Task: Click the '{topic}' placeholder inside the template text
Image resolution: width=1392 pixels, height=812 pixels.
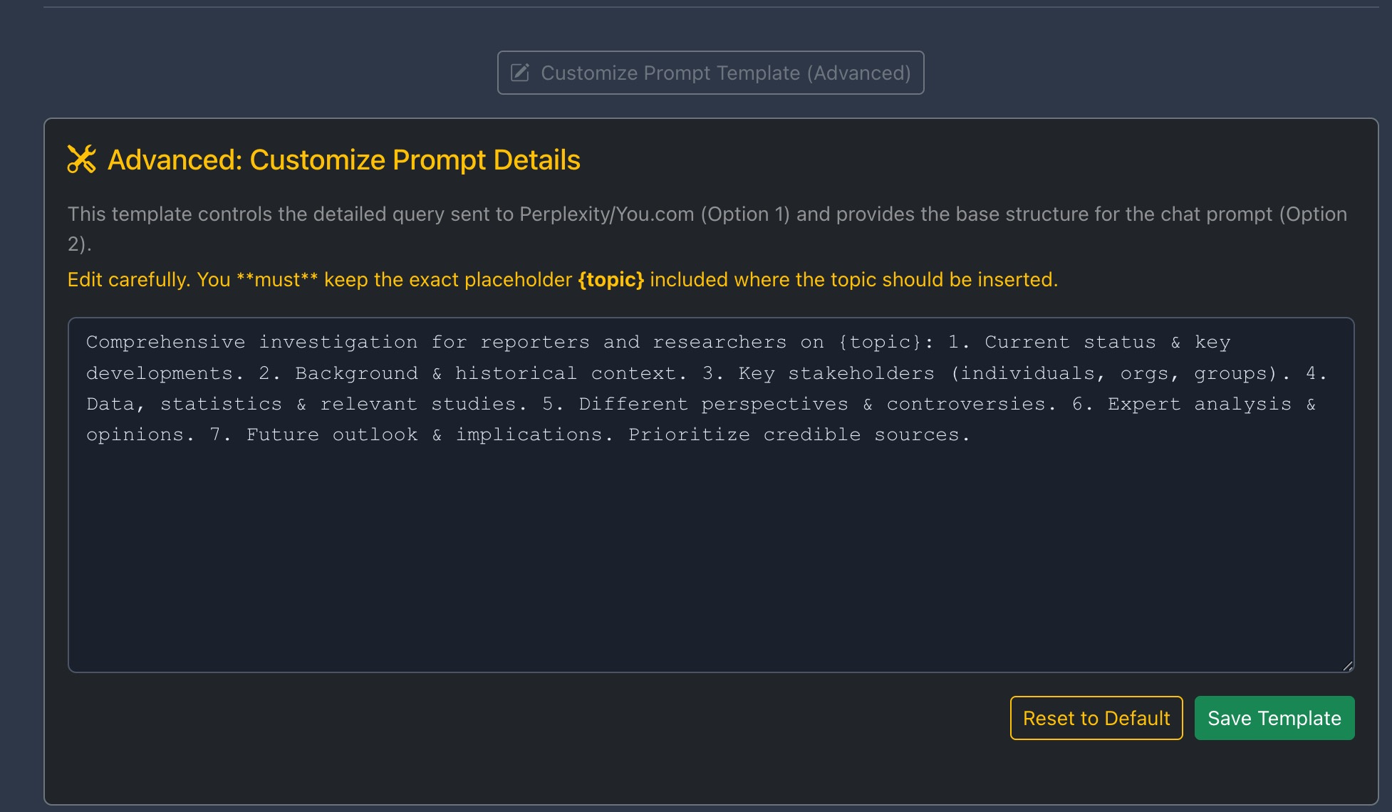Action: 881,342
